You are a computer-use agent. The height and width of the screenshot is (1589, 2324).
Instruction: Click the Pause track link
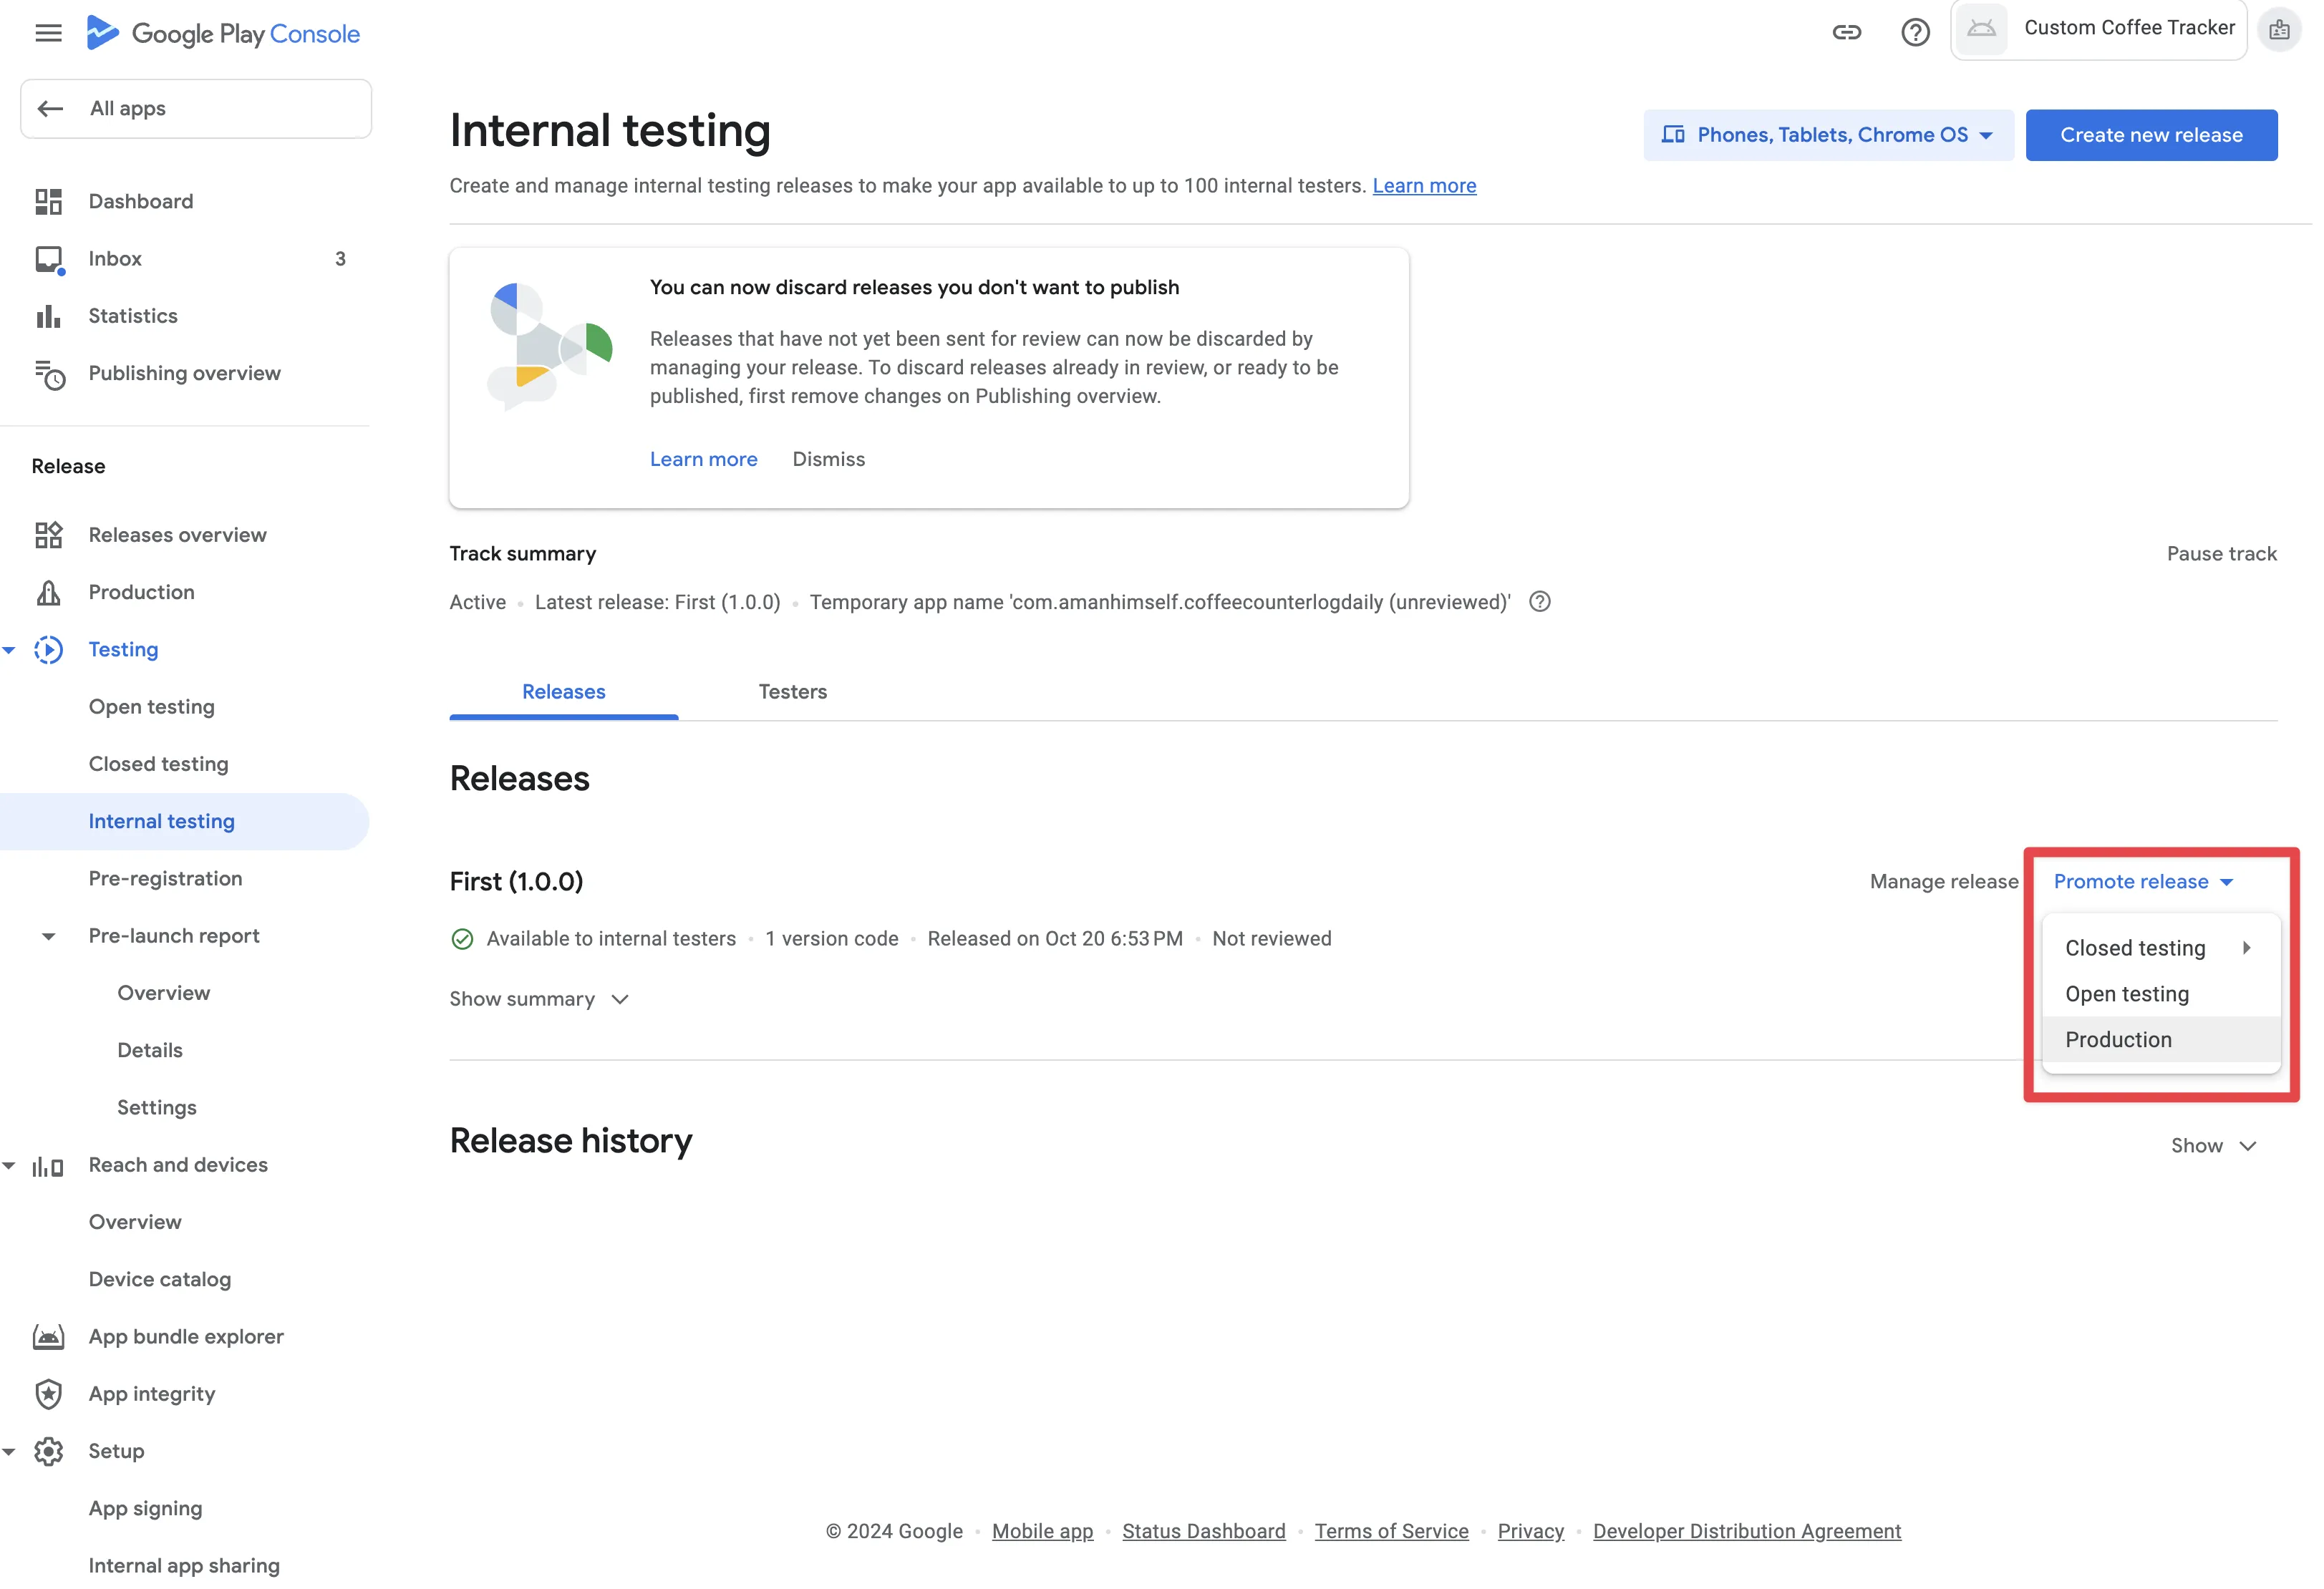point(2221,554)
